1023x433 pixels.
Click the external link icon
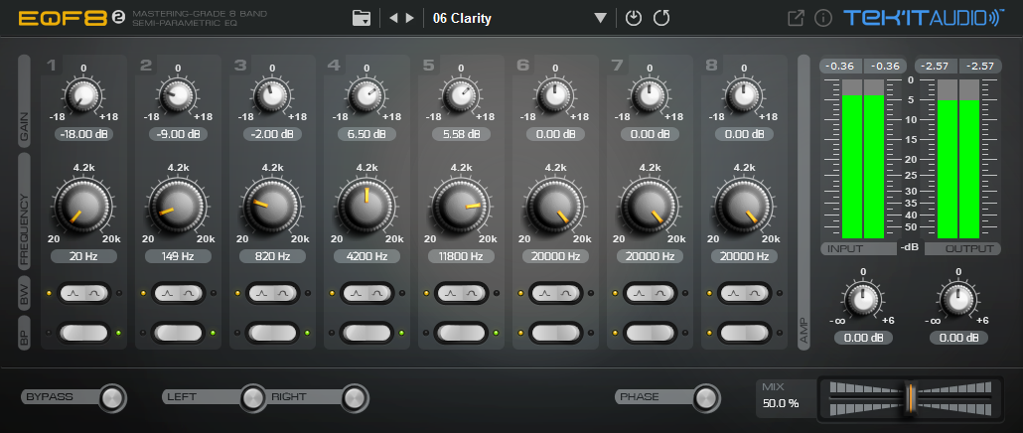point(796,18)
